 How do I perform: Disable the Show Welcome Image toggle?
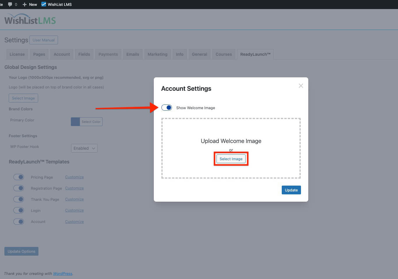[x=166, y=107]
